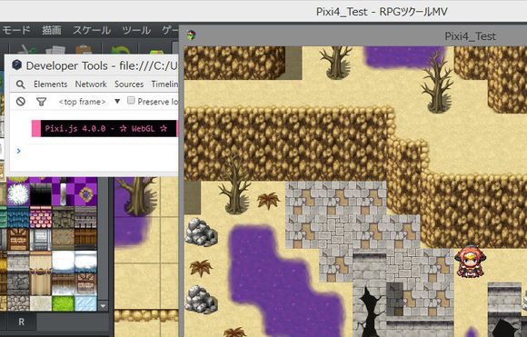527x337 pixels.
Task: Pick the dark wooden plank wall tile
Action: tap(85, 240)
